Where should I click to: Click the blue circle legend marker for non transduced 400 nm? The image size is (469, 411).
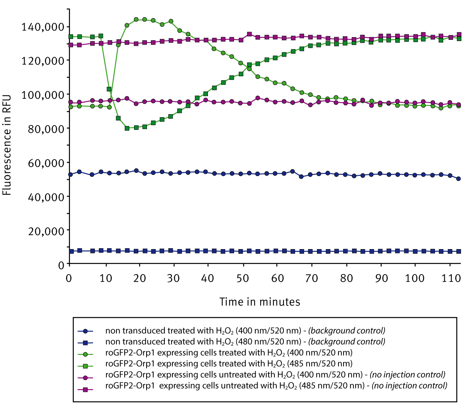tap(86, 331)
